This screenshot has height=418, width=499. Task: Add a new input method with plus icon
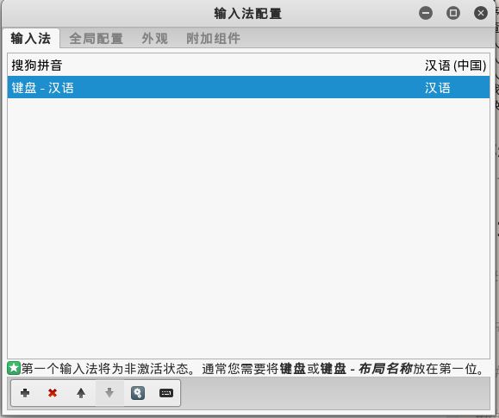click(25, 393)
